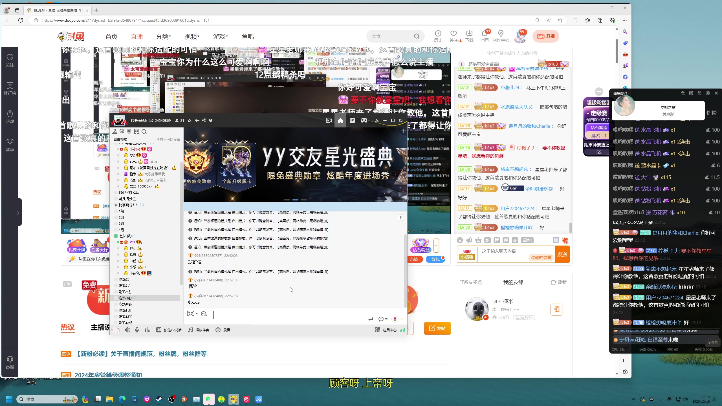This screenshot has height=406, width=722.
Task: Toggle the microphone in the YY voice bar
Action: pyautogui.click(x=137, y=330)
